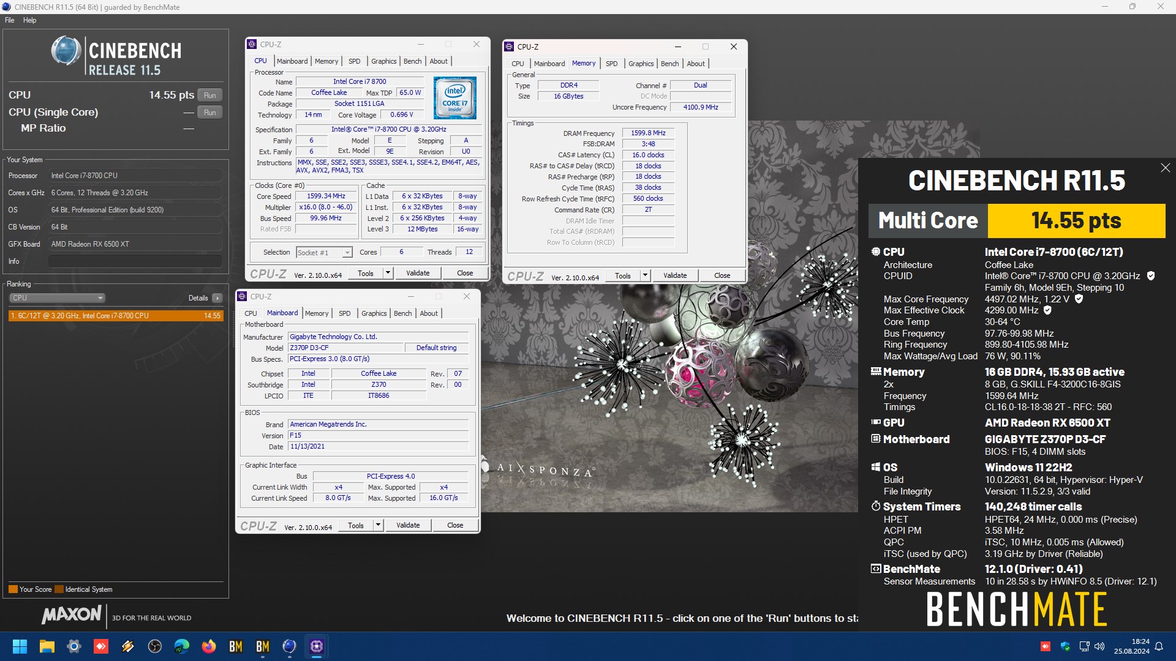
Task: Click the Windows OS icon in BenchMate panel
Action: 876,466
